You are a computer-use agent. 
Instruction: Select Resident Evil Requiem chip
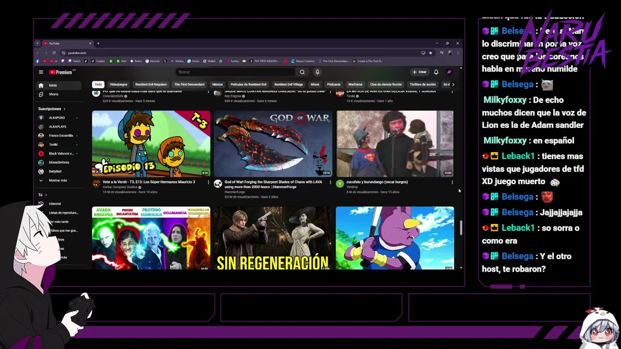151,84
